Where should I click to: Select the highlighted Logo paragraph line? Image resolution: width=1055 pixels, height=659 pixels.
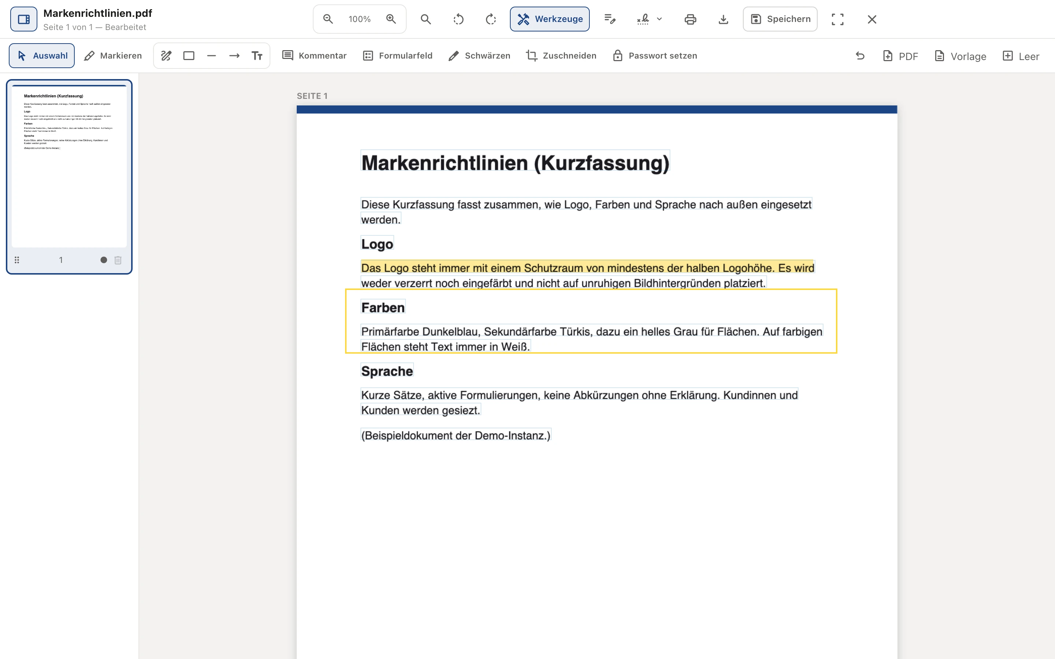pos(588,268)
